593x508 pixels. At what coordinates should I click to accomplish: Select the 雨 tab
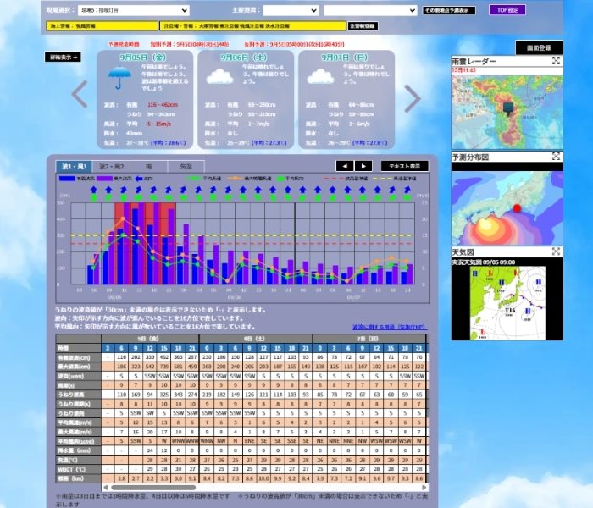(149, 166)
